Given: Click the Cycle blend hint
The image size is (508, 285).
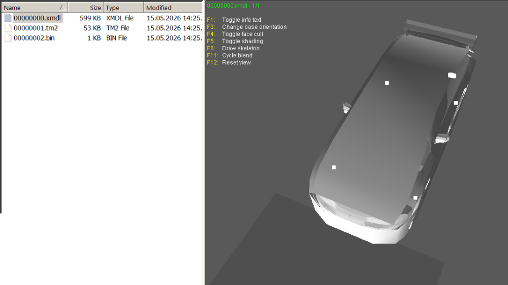Looking at the screenshot, I should 237,55.
